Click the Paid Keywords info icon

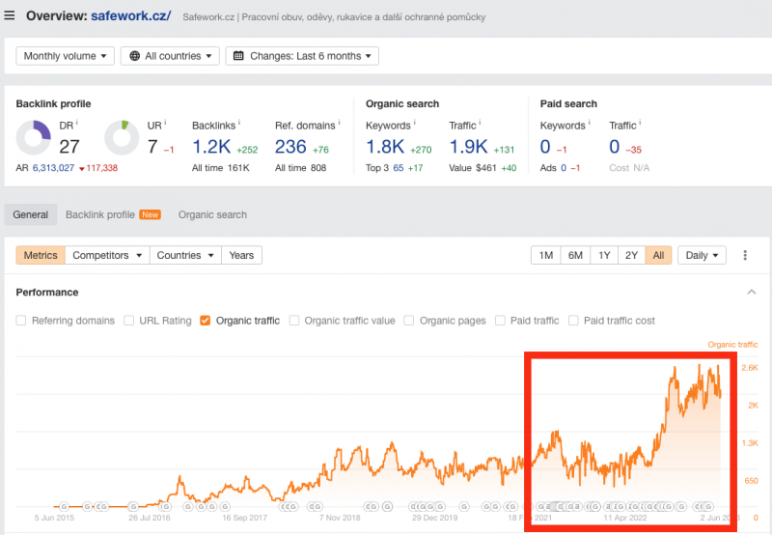coord(589,123)
